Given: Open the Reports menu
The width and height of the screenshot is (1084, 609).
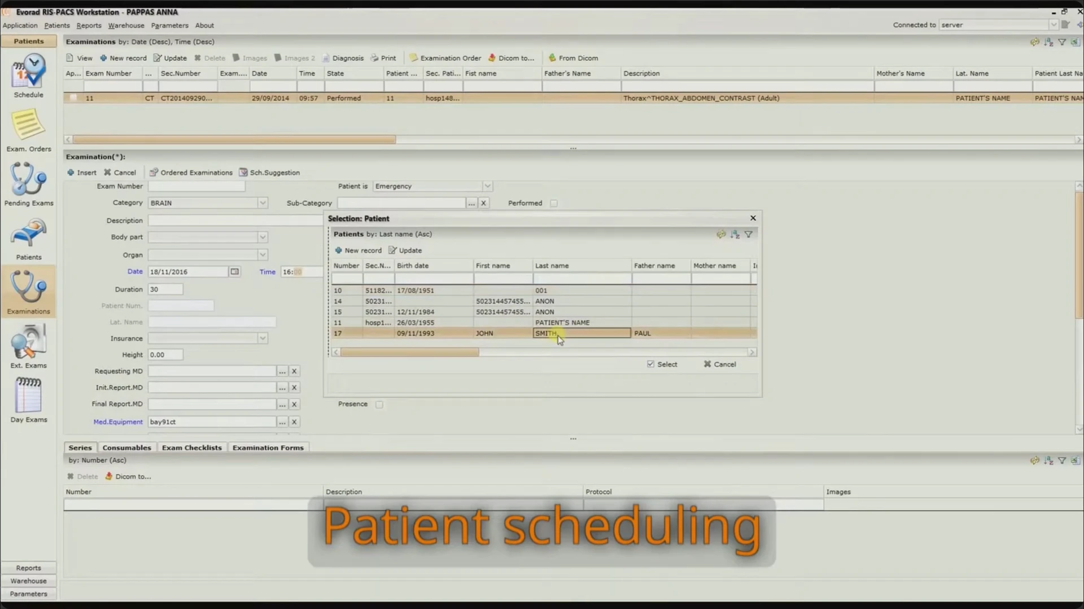Looking at the screenshot, I should coord(89,25).
